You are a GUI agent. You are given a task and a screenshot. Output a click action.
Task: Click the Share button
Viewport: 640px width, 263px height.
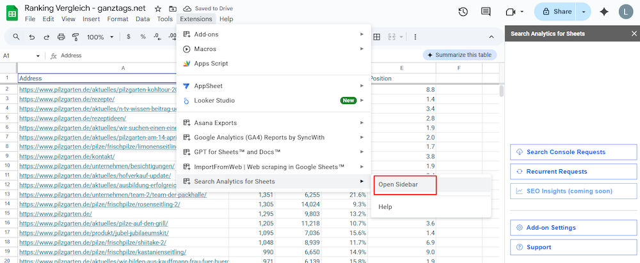(556, 11)
